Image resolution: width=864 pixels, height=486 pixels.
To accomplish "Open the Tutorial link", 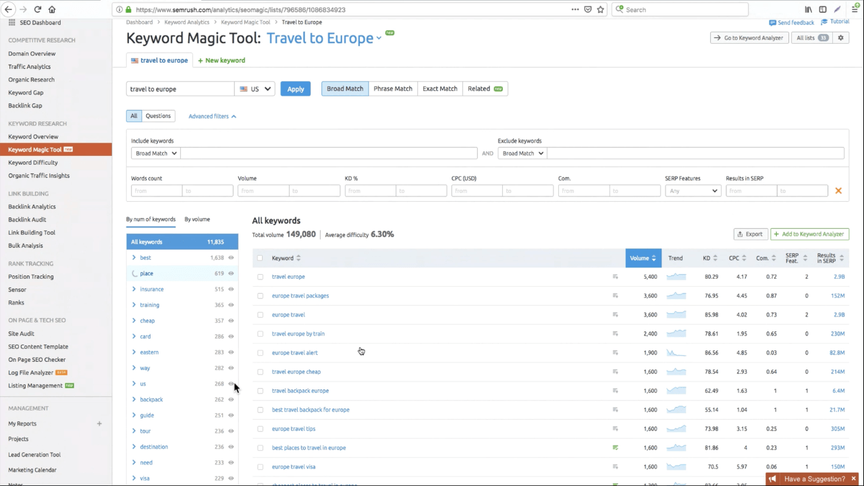I will point(835,22).
